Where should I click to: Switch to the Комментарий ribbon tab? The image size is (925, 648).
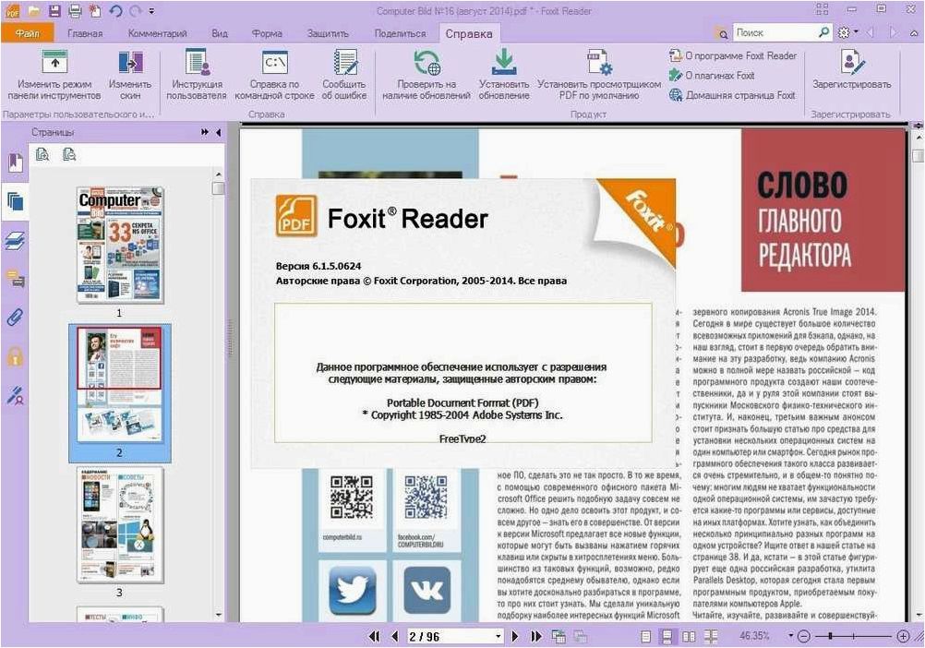point(157,33)
